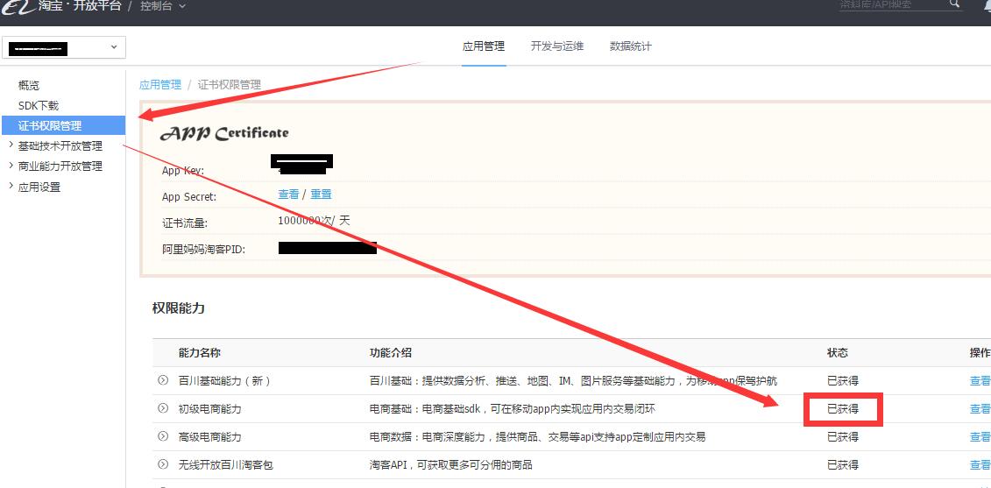Expand the 初级电商能力 row arrow
Image resolution: width=991 pixels, height=488 pixels.
coord(163,408)
